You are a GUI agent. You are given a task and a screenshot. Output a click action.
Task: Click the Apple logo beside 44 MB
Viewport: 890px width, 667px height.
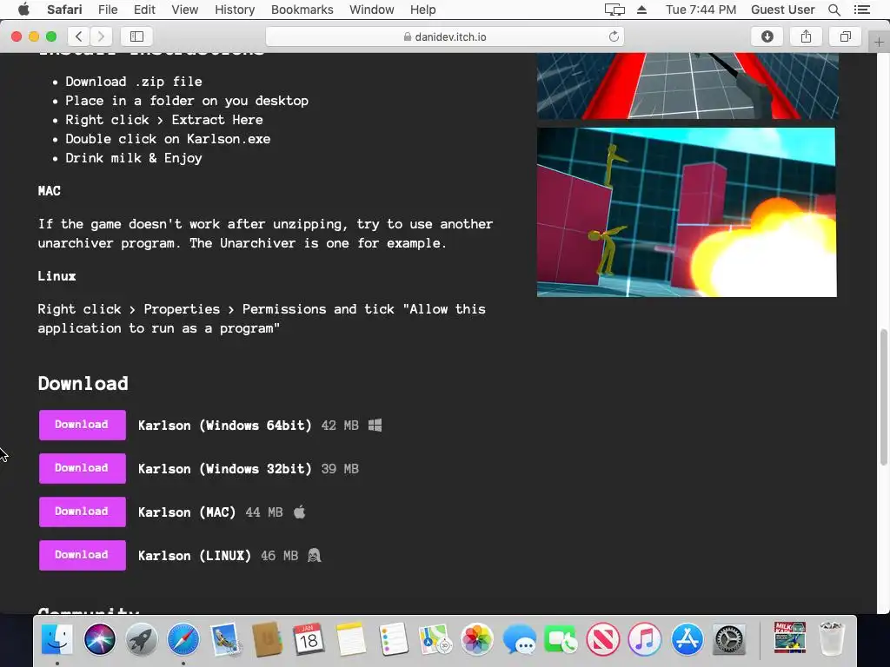pos(300,512)
